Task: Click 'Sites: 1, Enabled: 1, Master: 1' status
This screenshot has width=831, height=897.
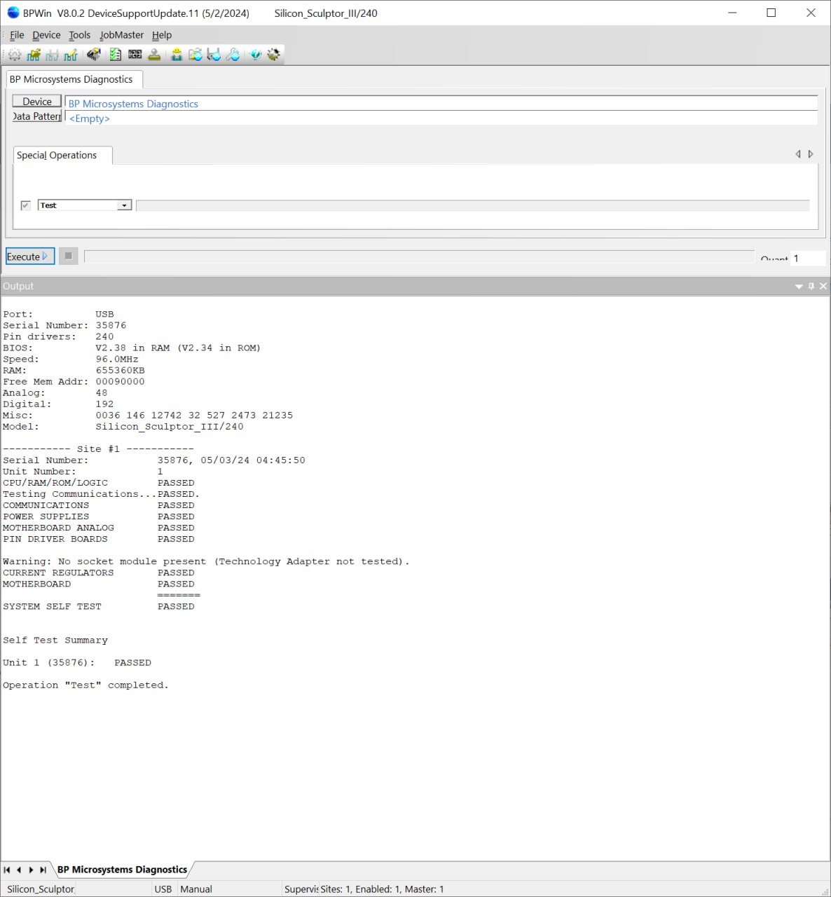Action: pyautogui.click(x=382, y=889)
